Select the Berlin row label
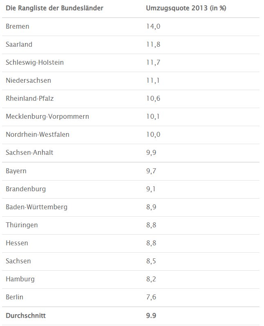This screenshot has width=264, height=326. (15, 297)
